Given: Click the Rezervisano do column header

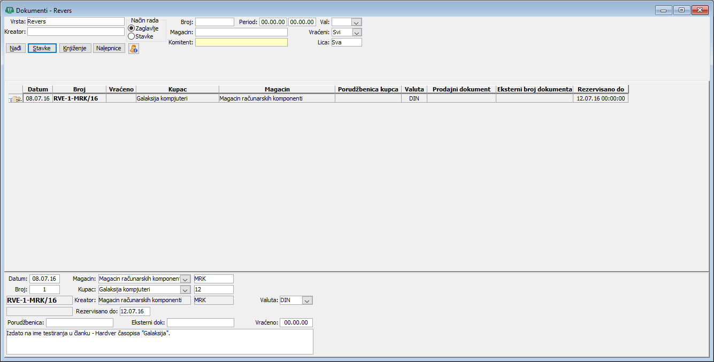Looking at the screenshot, I should 600,89.
